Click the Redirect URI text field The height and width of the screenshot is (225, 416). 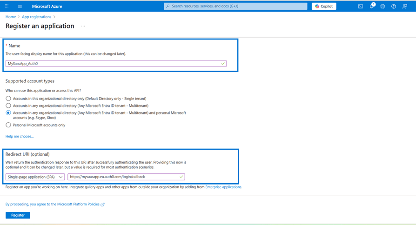click(124, 177)
